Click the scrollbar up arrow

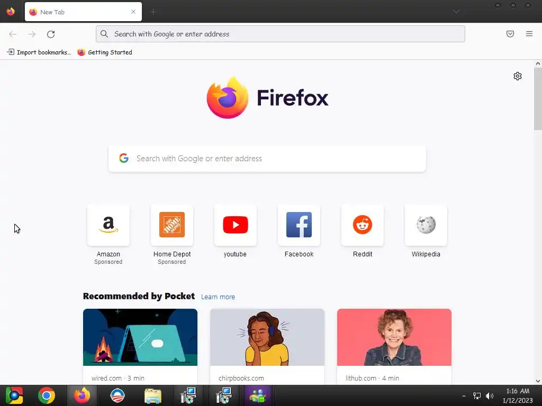pos(538,63)
